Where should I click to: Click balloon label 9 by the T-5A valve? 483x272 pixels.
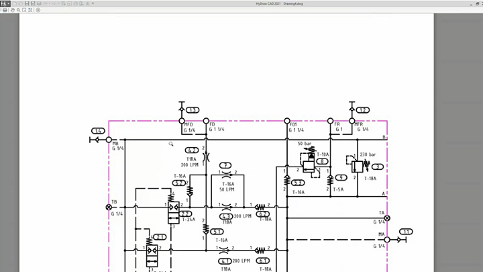pos(341,177)
